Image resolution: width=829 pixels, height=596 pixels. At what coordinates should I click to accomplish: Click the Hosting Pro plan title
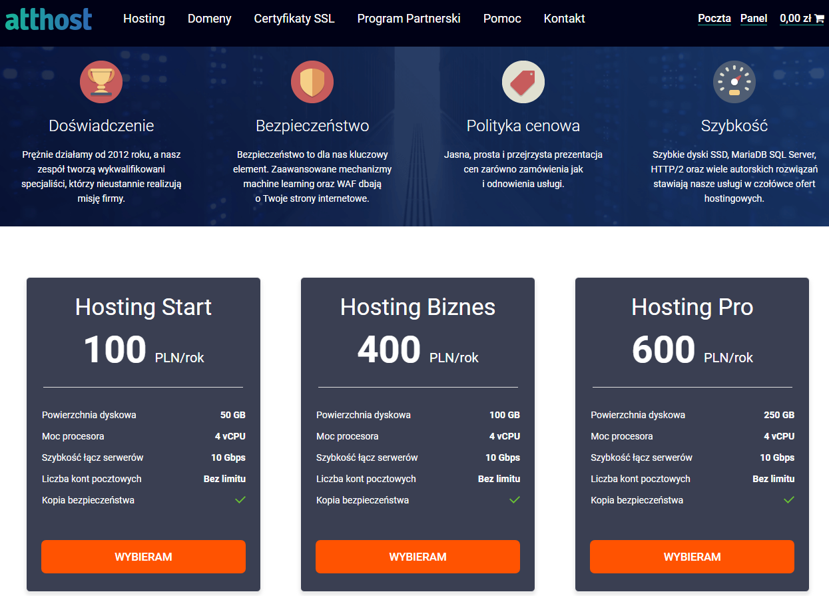click(692, 307)
